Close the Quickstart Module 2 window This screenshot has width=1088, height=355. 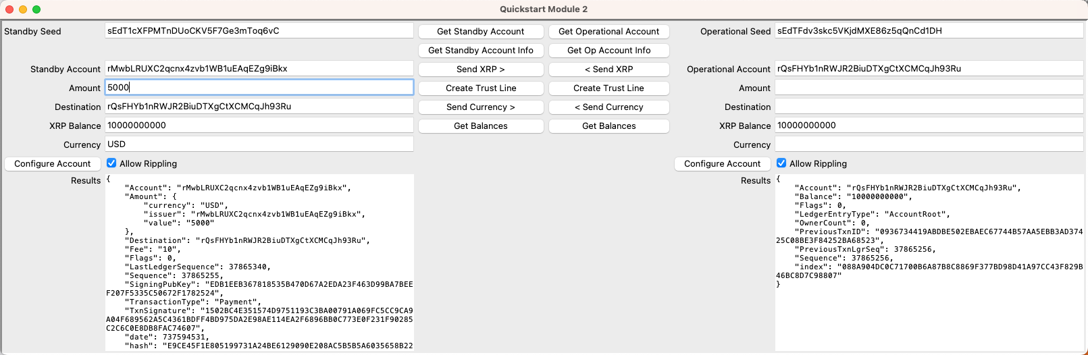pos(9,9)
